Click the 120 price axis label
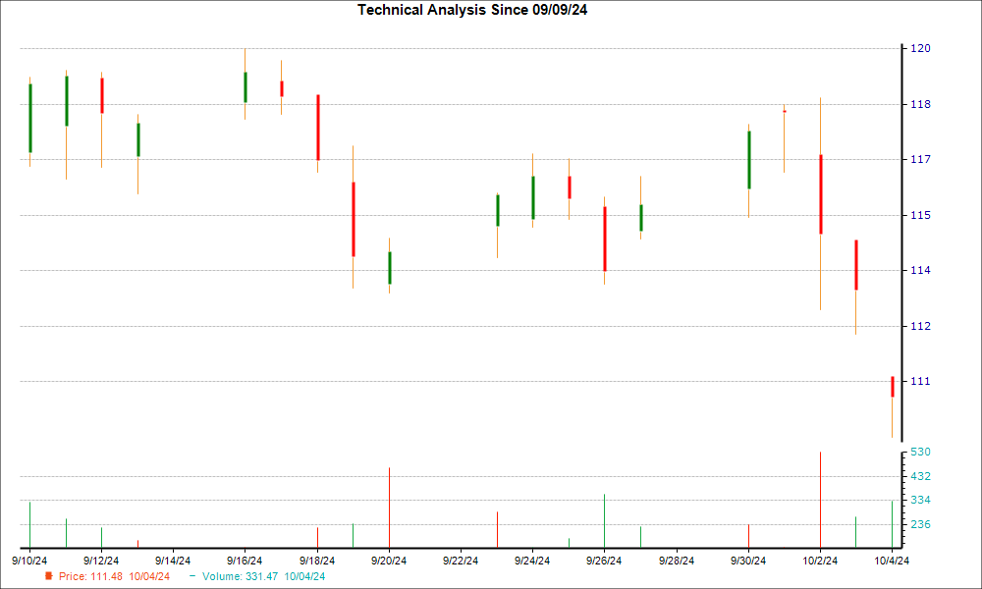This screenshot has height=589, width=982. tap(920, 48)
